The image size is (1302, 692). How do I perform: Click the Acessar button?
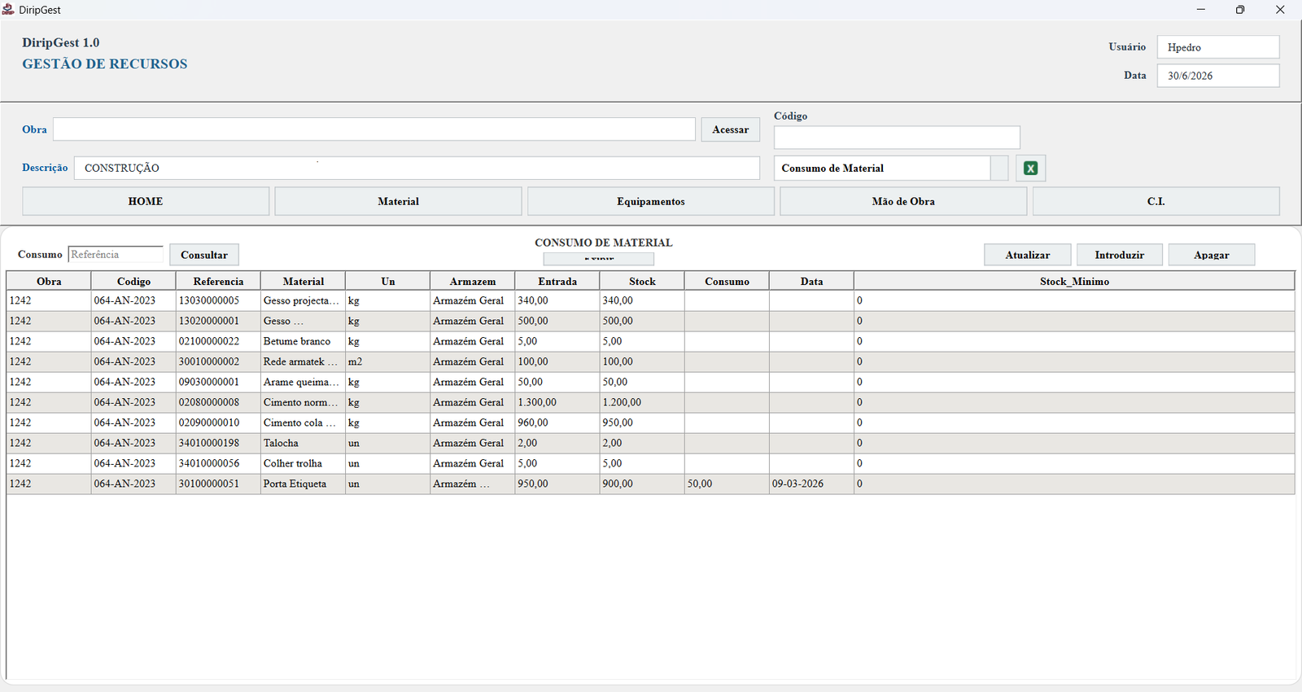point(731,129)
